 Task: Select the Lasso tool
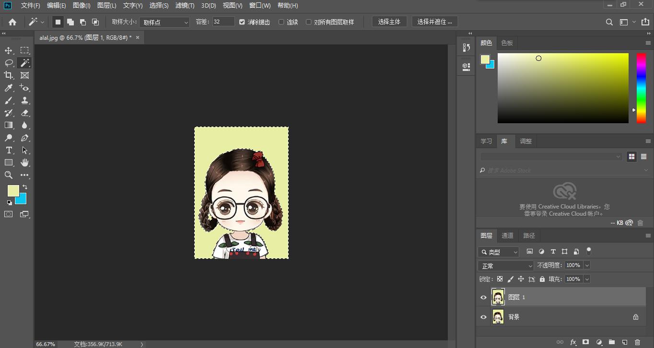coord(8,63)
